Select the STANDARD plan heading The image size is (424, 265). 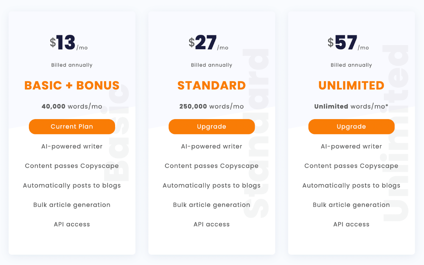pos(211,85)
